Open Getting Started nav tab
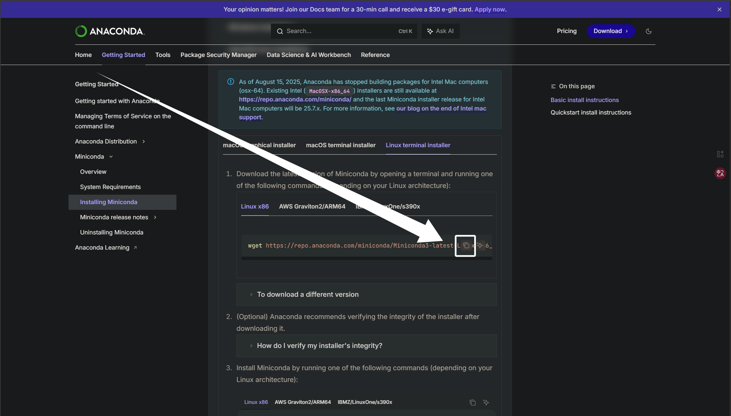 pos(123,55)
